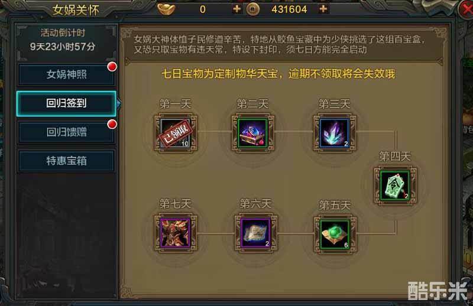473x306 pixels.
Task: Click the gold ingot currency icon
Action: click(167, 9)
